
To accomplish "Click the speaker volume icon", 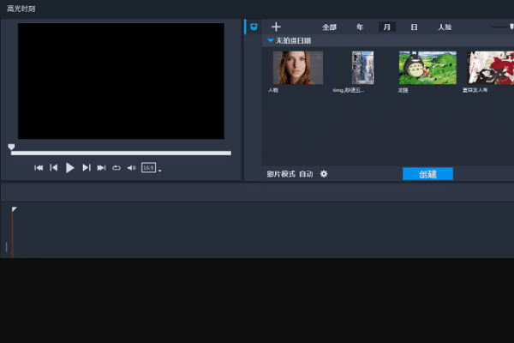I will (x=131, y=168).
